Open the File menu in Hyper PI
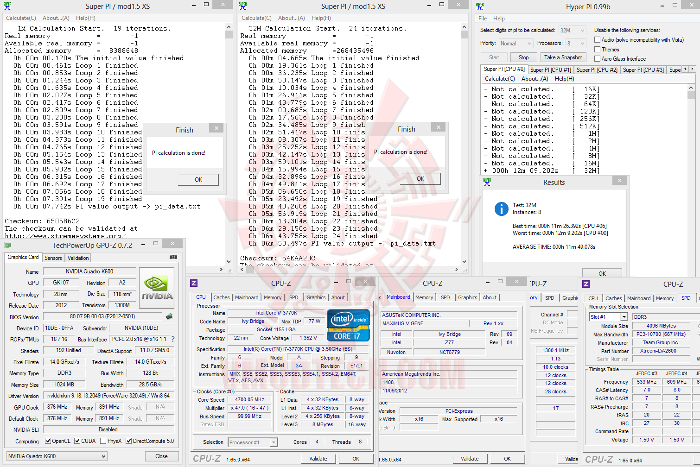Viewport: 700px width, 467px height. click(483, 19)
